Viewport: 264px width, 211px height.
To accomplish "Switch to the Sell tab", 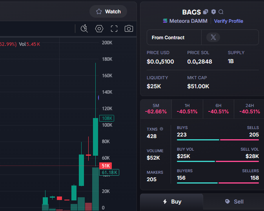I will point(234,202).
